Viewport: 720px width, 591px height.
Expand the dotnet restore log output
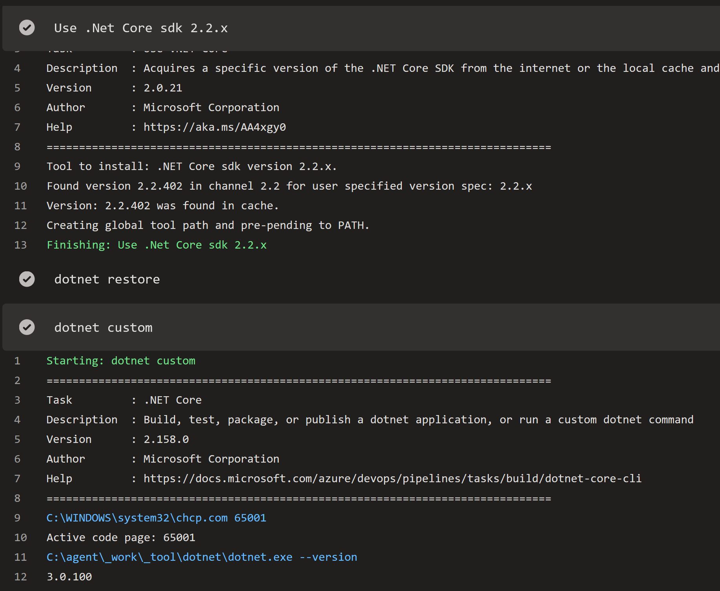(x=107, y=279)
